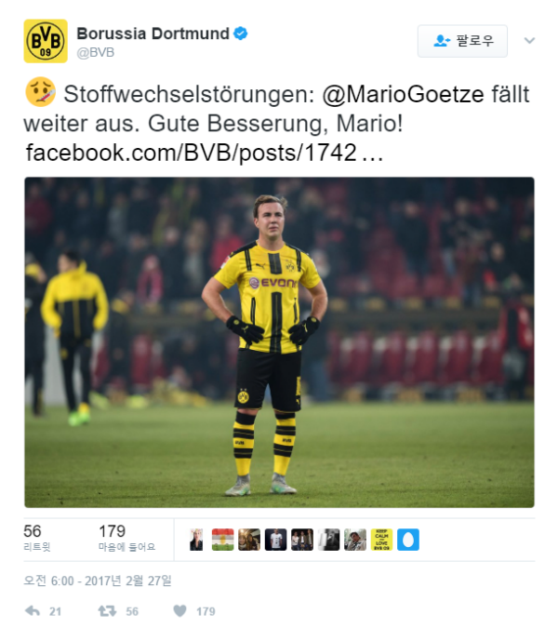Follow Borussia Dortmund with 팔로우 button

[x=462, y=41]
